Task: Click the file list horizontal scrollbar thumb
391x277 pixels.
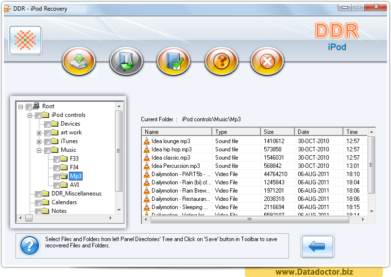Action: tap(250, 219)
